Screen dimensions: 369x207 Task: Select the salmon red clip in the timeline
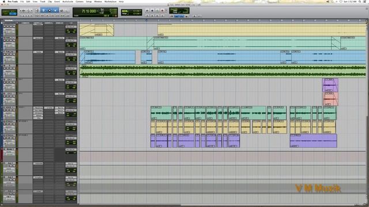(330, 99)
